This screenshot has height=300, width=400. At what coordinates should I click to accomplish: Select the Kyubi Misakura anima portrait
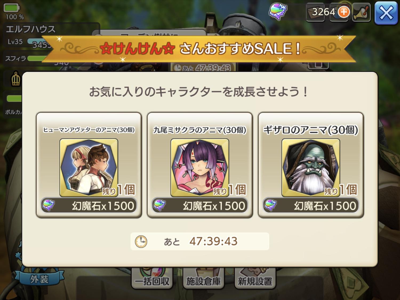pos(200,167)
